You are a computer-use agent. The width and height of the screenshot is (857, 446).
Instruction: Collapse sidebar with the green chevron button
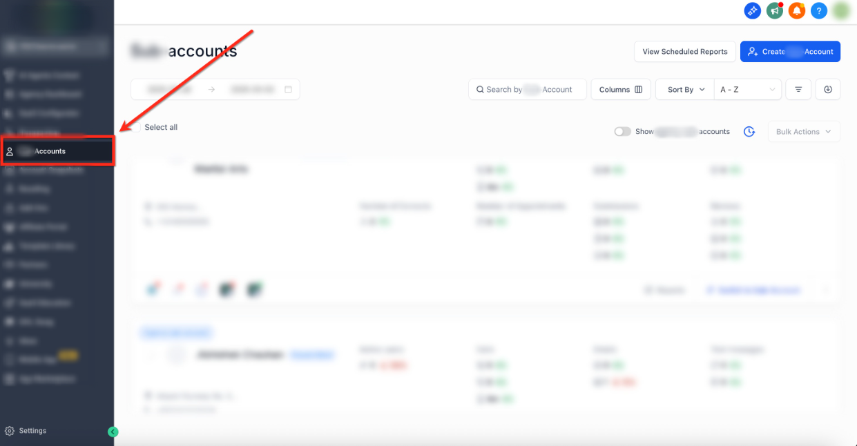click(113, 432)
